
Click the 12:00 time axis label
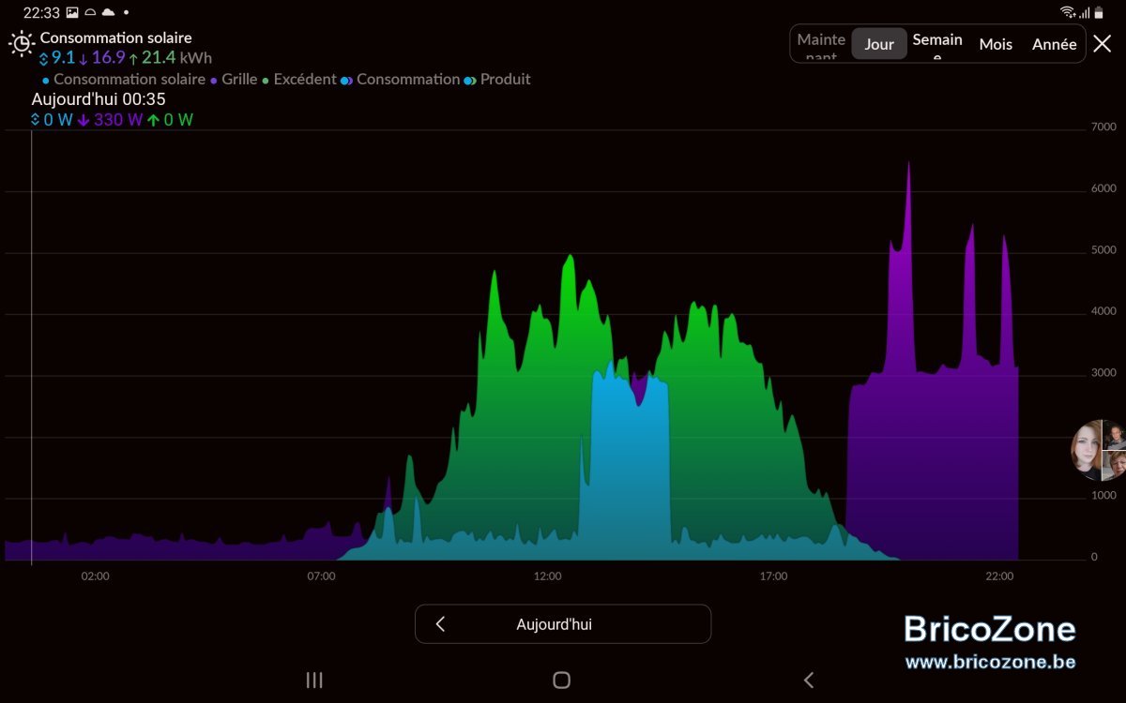coord(547,576)
